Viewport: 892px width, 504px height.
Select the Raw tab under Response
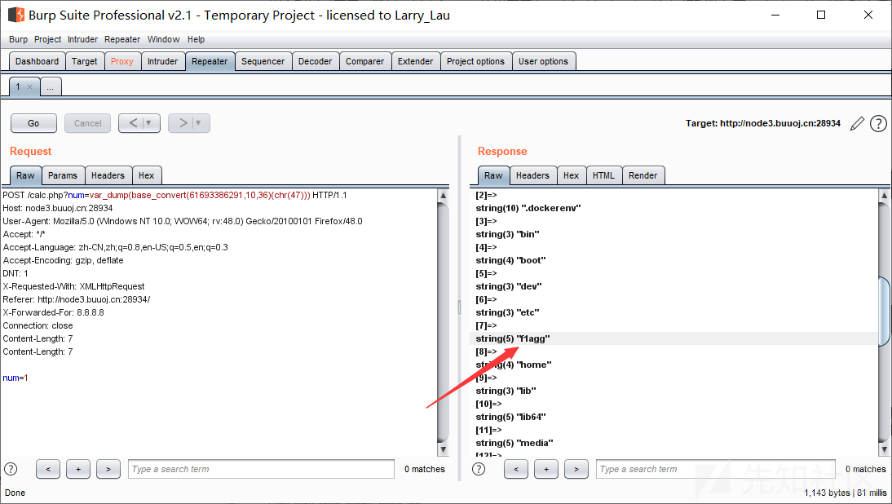coord(494,176)
